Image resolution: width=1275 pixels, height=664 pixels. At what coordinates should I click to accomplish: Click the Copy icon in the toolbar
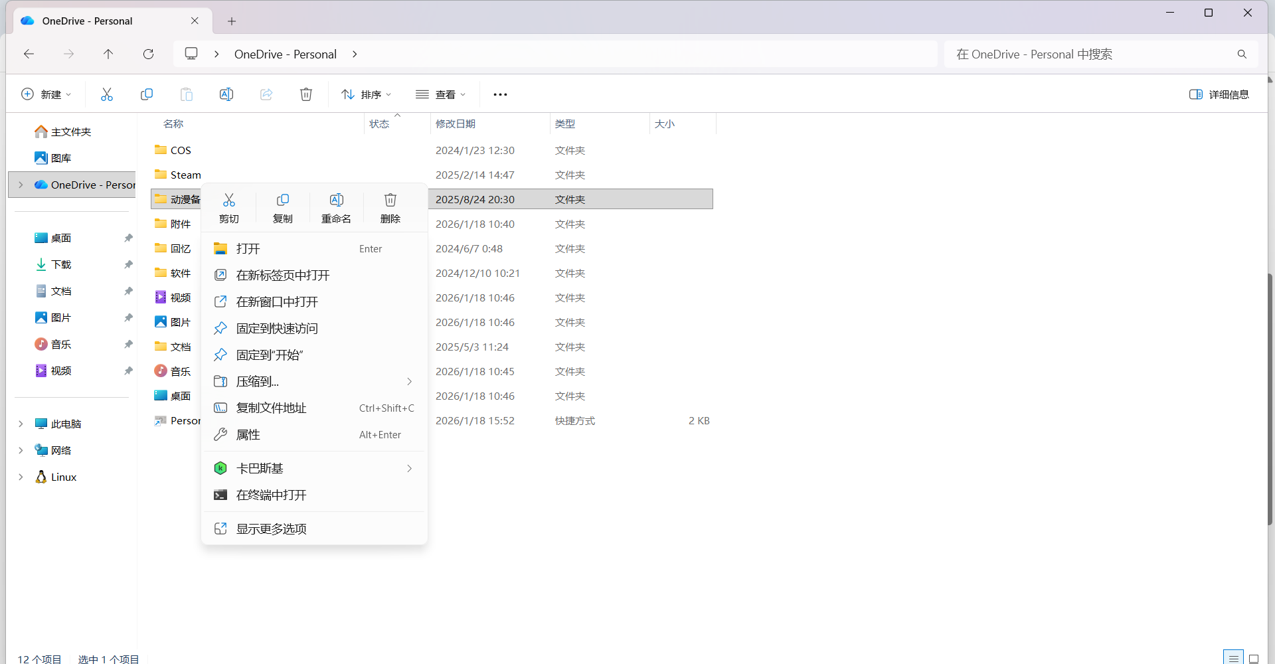pyautogui.click(x=147, y=94)
